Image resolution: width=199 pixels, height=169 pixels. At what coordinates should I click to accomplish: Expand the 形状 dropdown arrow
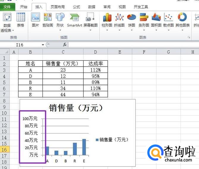tap(60, 30)
